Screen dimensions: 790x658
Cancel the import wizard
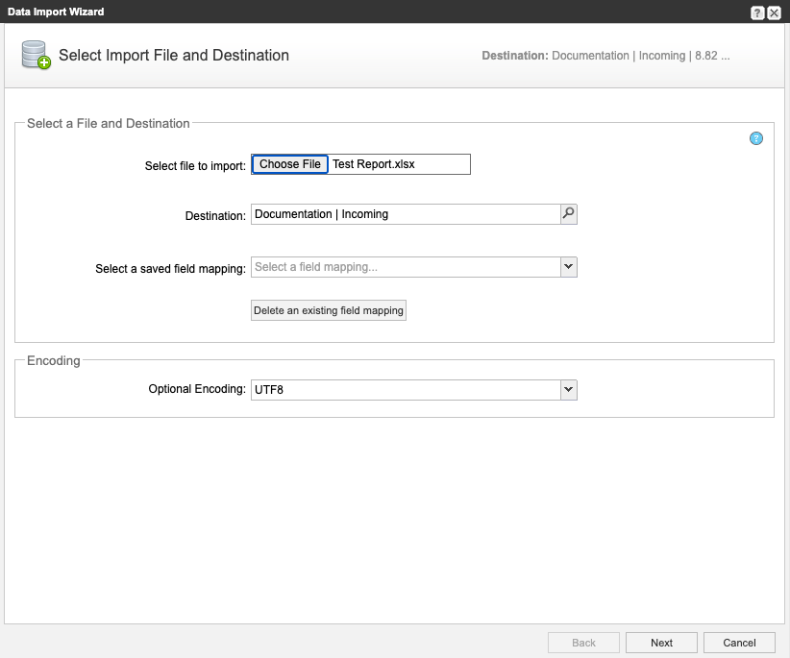click(739, 643)
